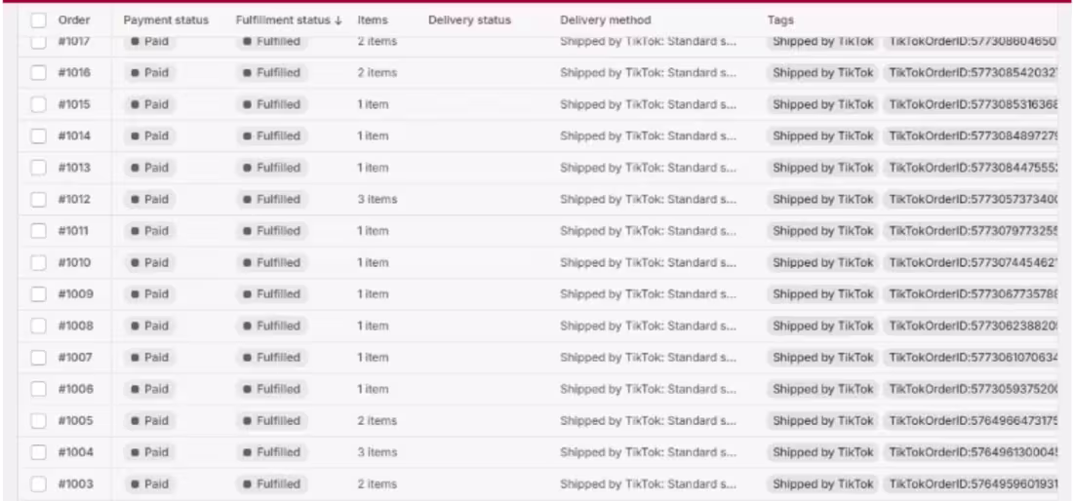Click delivery method text for order #1009
The height and width of the screenshot is (501, 1073).
648,294
